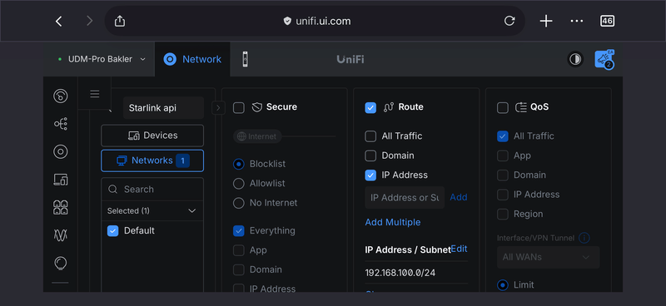This screenshot has height=306, width=666.
Task: Select the Limit radio button
Action: [503, 285]
